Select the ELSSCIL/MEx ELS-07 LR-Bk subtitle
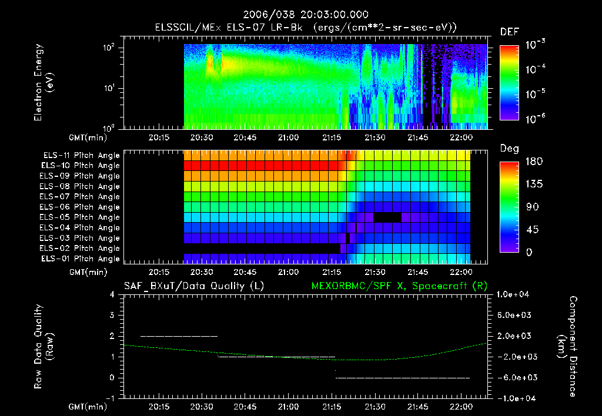 coord(306,28)
